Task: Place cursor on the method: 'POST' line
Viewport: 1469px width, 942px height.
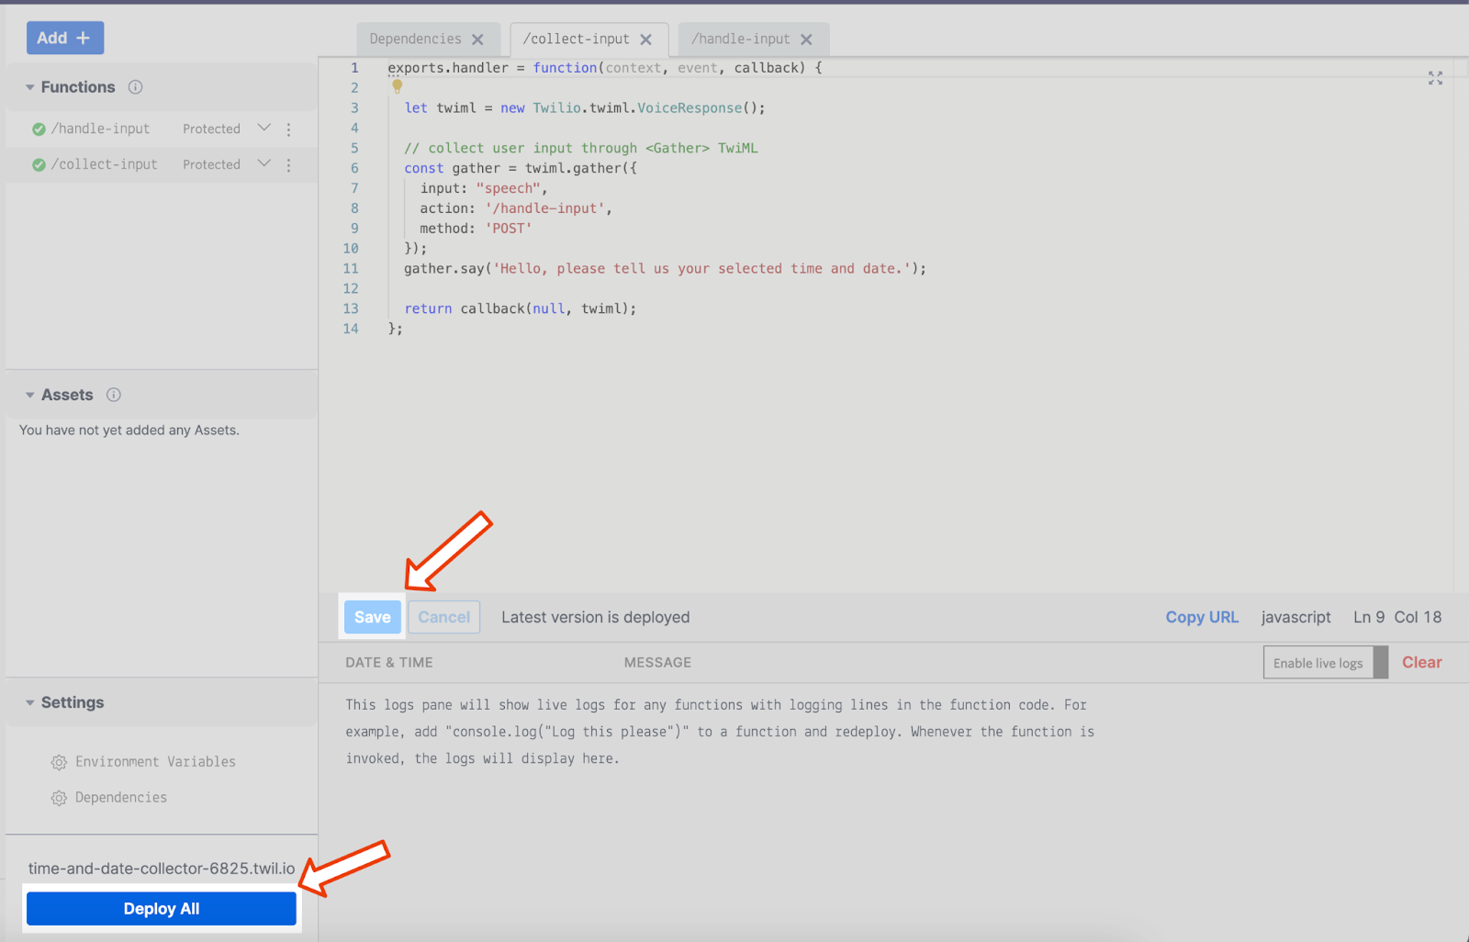Action: pyautogui.click(x=476, y=229)
